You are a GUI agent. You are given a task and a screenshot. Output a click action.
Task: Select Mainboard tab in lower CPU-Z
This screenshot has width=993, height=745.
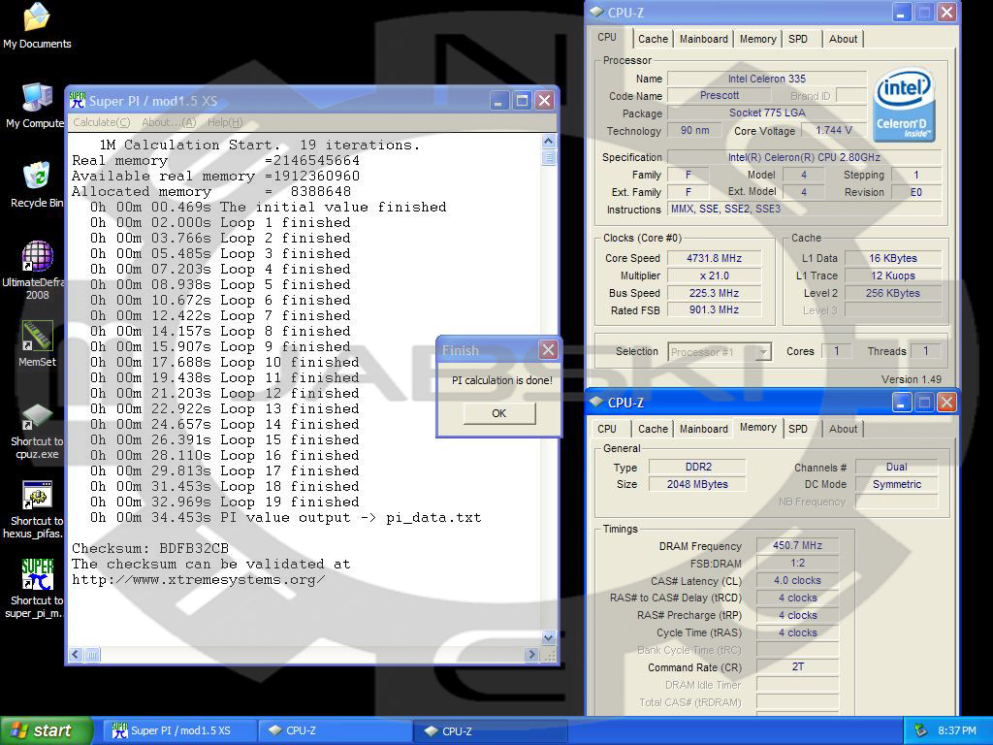click(704, 429)
